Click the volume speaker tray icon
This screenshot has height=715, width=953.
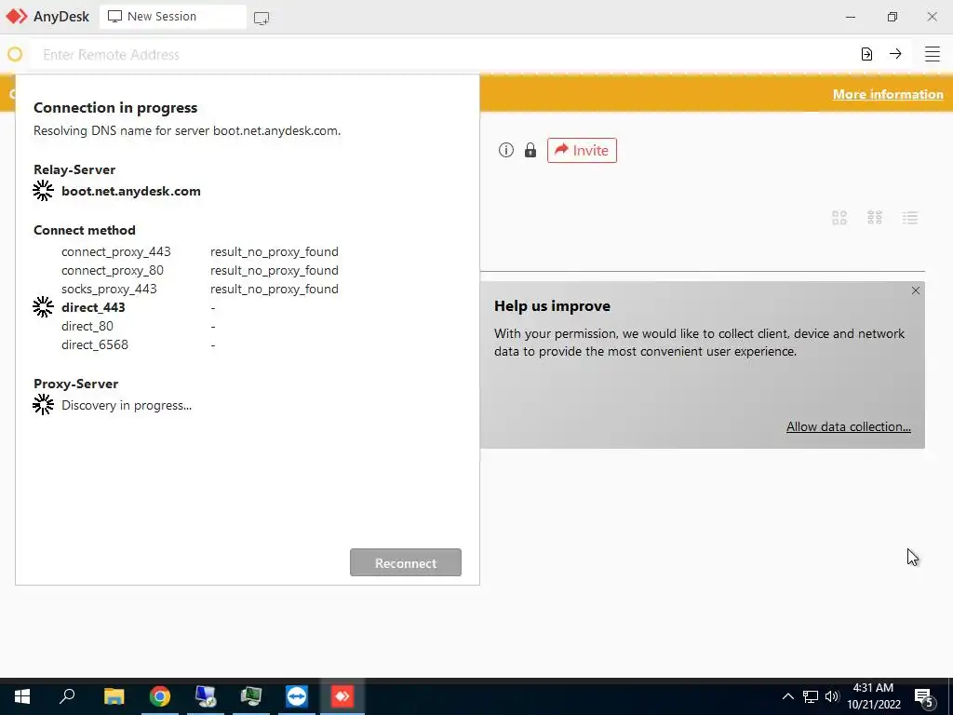click(832, 696)
